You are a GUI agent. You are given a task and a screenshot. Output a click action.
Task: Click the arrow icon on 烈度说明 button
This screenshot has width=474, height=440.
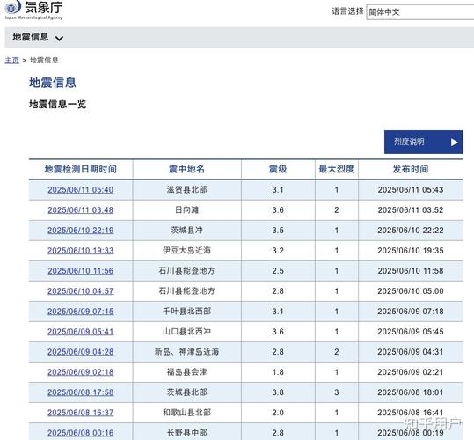[454, 143]
